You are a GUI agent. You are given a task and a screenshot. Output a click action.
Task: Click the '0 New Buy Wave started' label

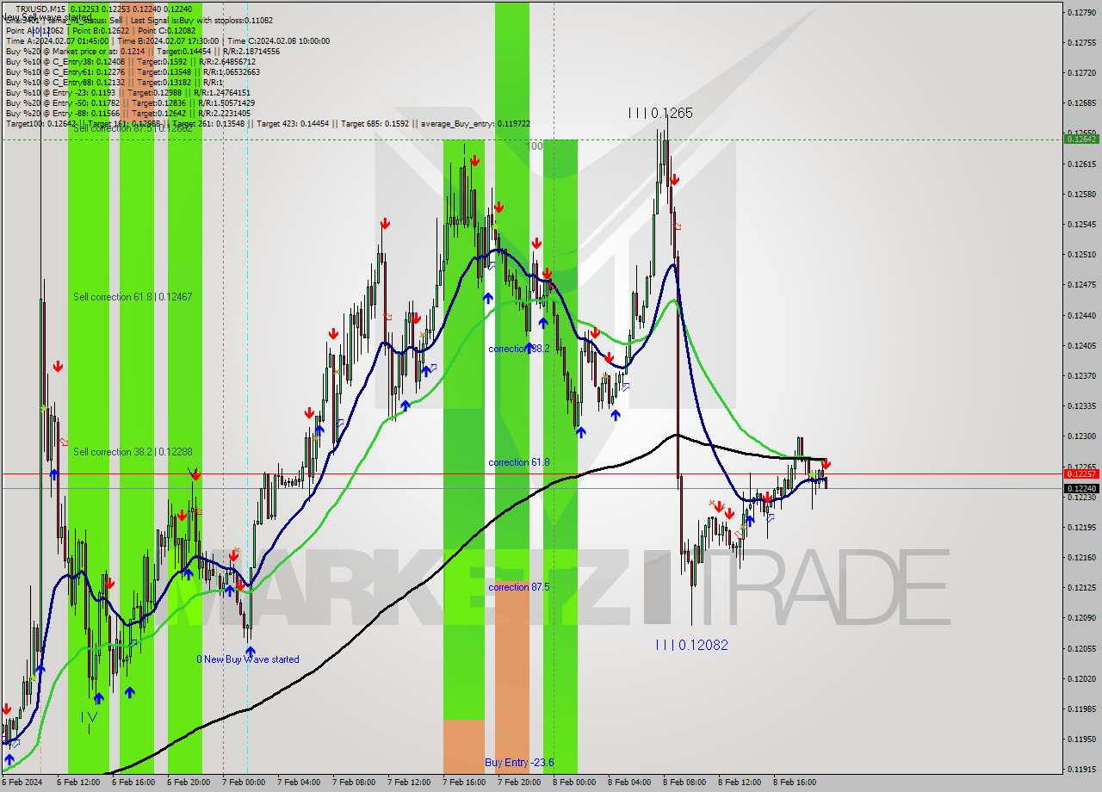248,659
